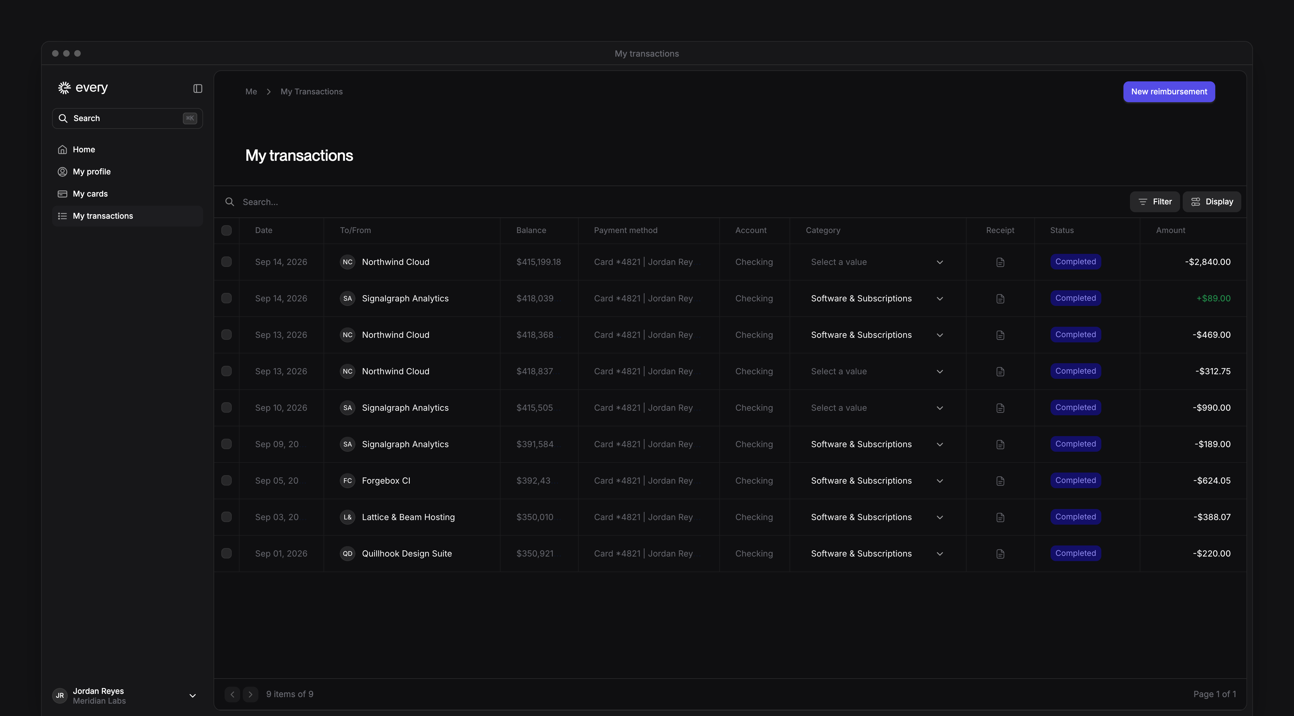
Task: Click the Me breadcrumb link
Action: [251, 91]
